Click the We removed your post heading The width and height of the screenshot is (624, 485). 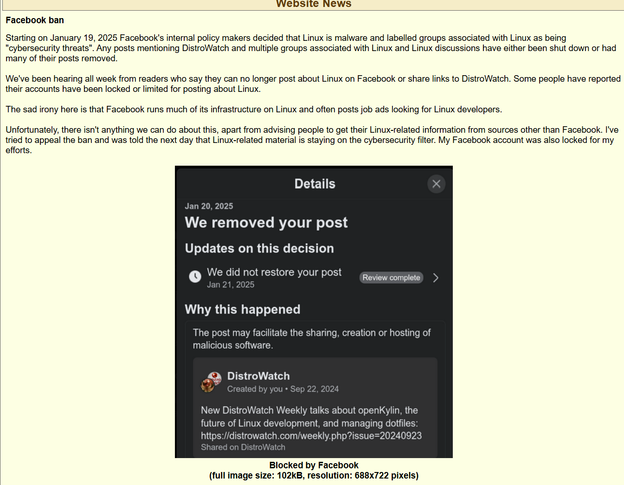point(266,223)
